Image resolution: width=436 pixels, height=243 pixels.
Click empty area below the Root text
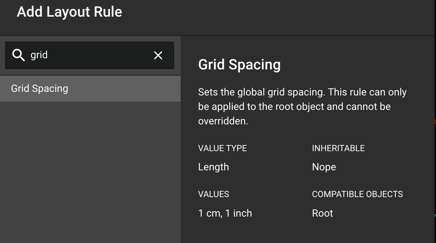coord(323,231)
